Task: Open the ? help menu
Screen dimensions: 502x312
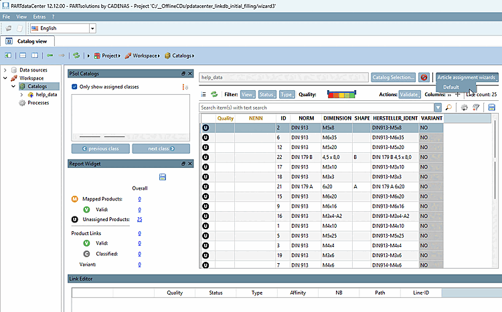Action: tap(53, 17)
